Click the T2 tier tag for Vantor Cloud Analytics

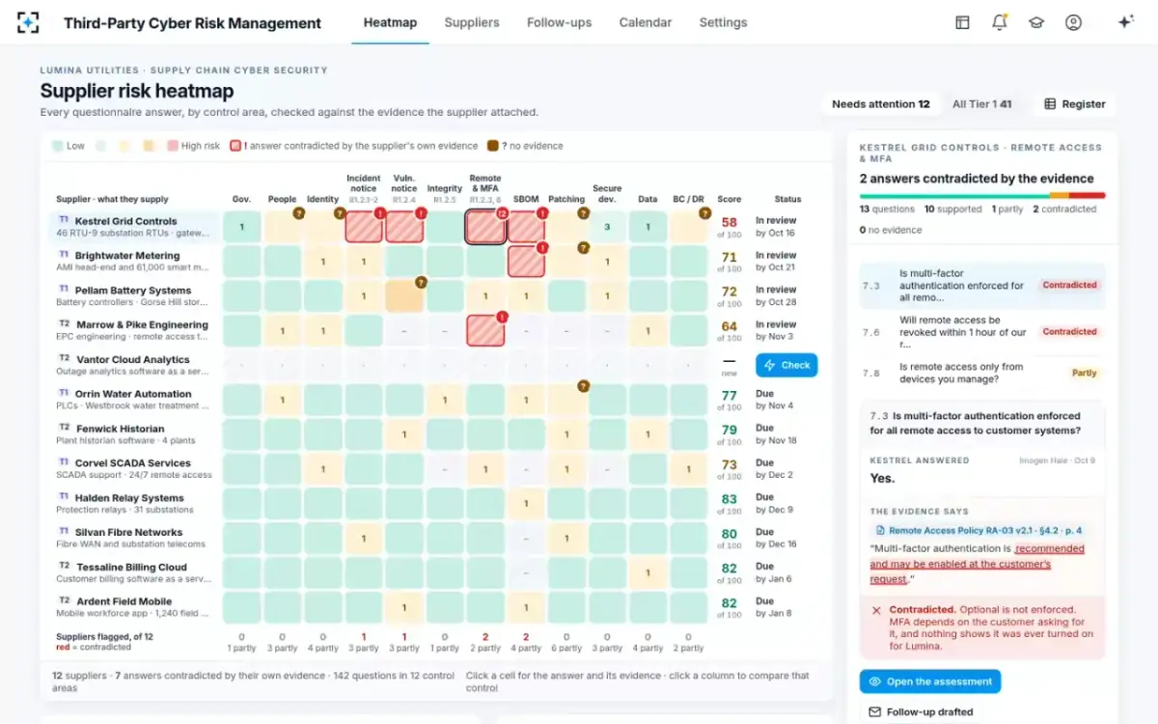(64, 359)
